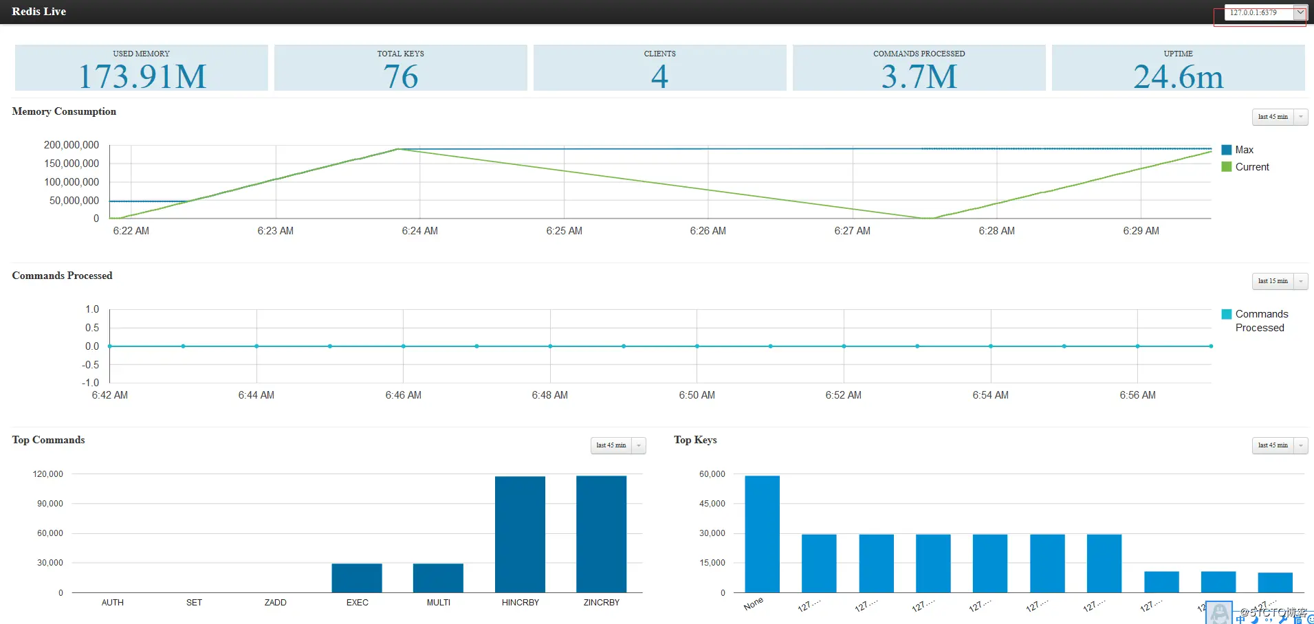Click the Current legend label
The image size is (1314, 624).
(x=1252, y=167)
